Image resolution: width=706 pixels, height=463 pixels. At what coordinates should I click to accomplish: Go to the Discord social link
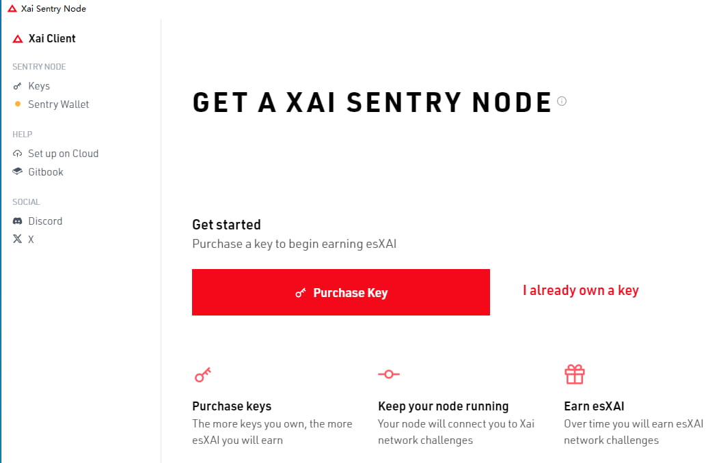45,221
